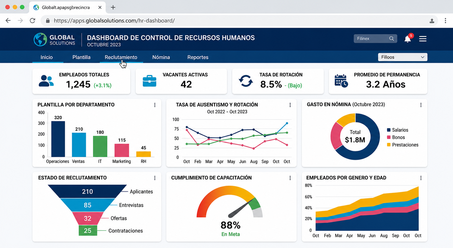Open options menu for Plantilla por Departamento
The image size is (453, 248).
(x=155, y=105)
